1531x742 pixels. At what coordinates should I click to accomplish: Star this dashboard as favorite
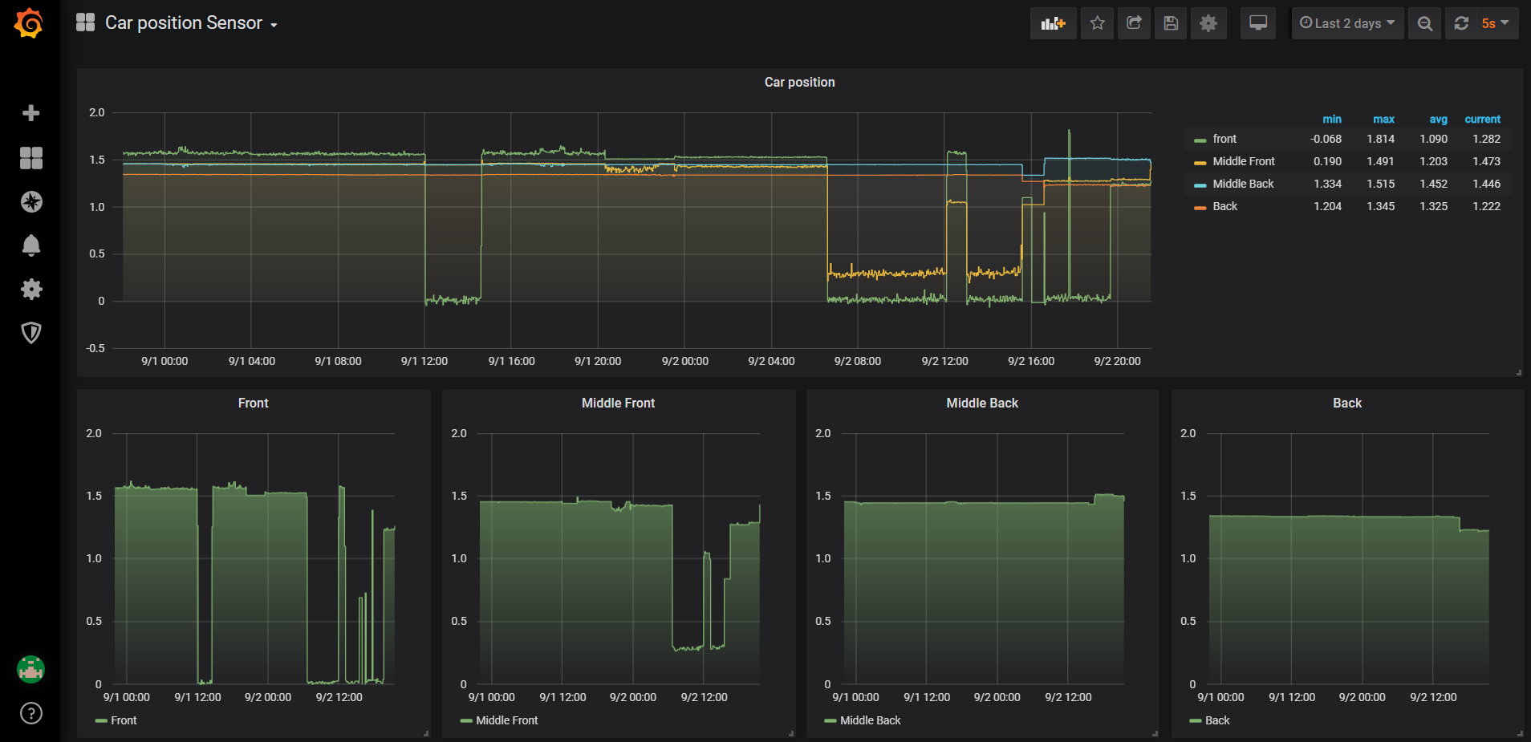[1097, 23]
